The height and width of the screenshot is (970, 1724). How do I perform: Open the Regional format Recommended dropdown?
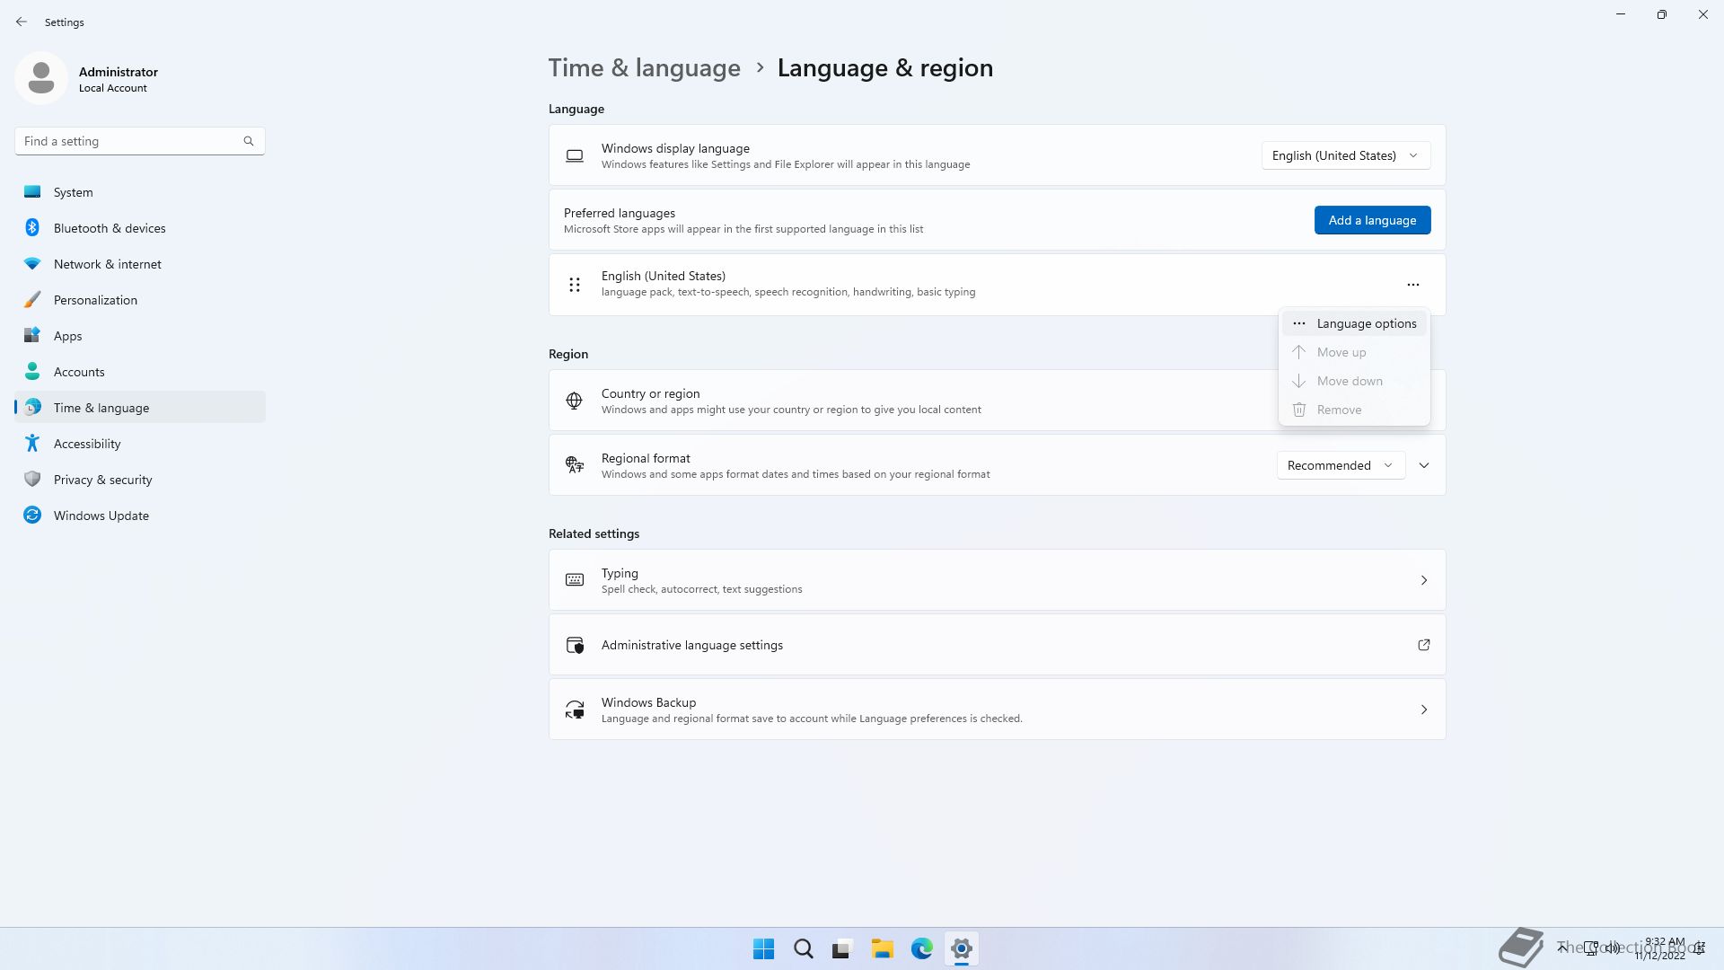point(1340,465)
